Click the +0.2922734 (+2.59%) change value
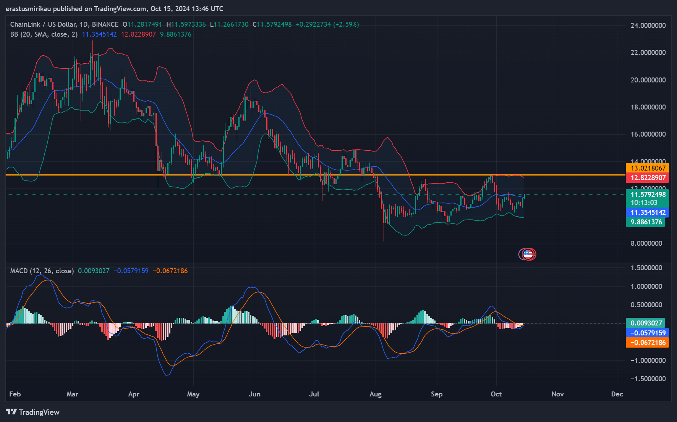Image resolution: width=677 pixels, height=422 pixels. pyautogui.click(x=327, y=24)
